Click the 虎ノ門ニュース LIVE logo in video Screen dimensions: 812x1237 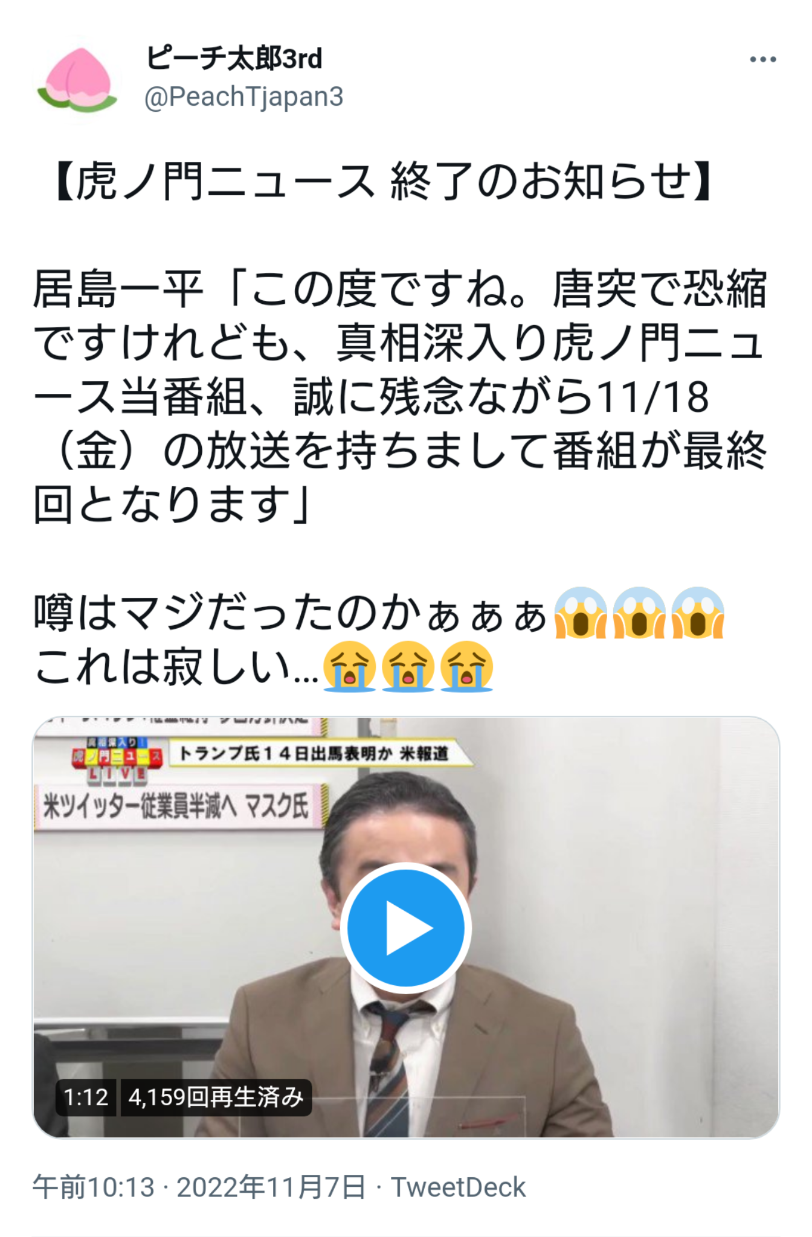[118, 759]
